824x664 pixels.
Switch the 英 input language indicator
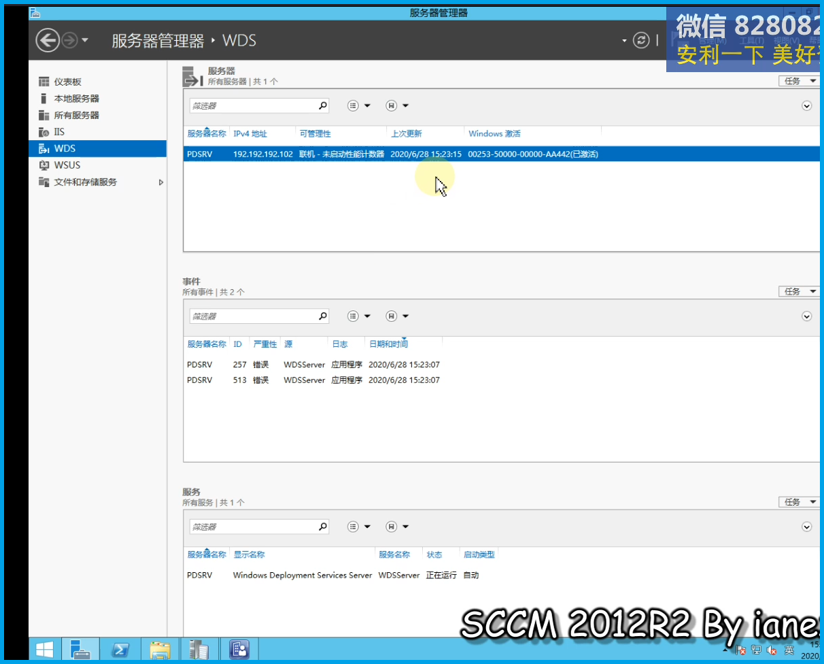789,650
